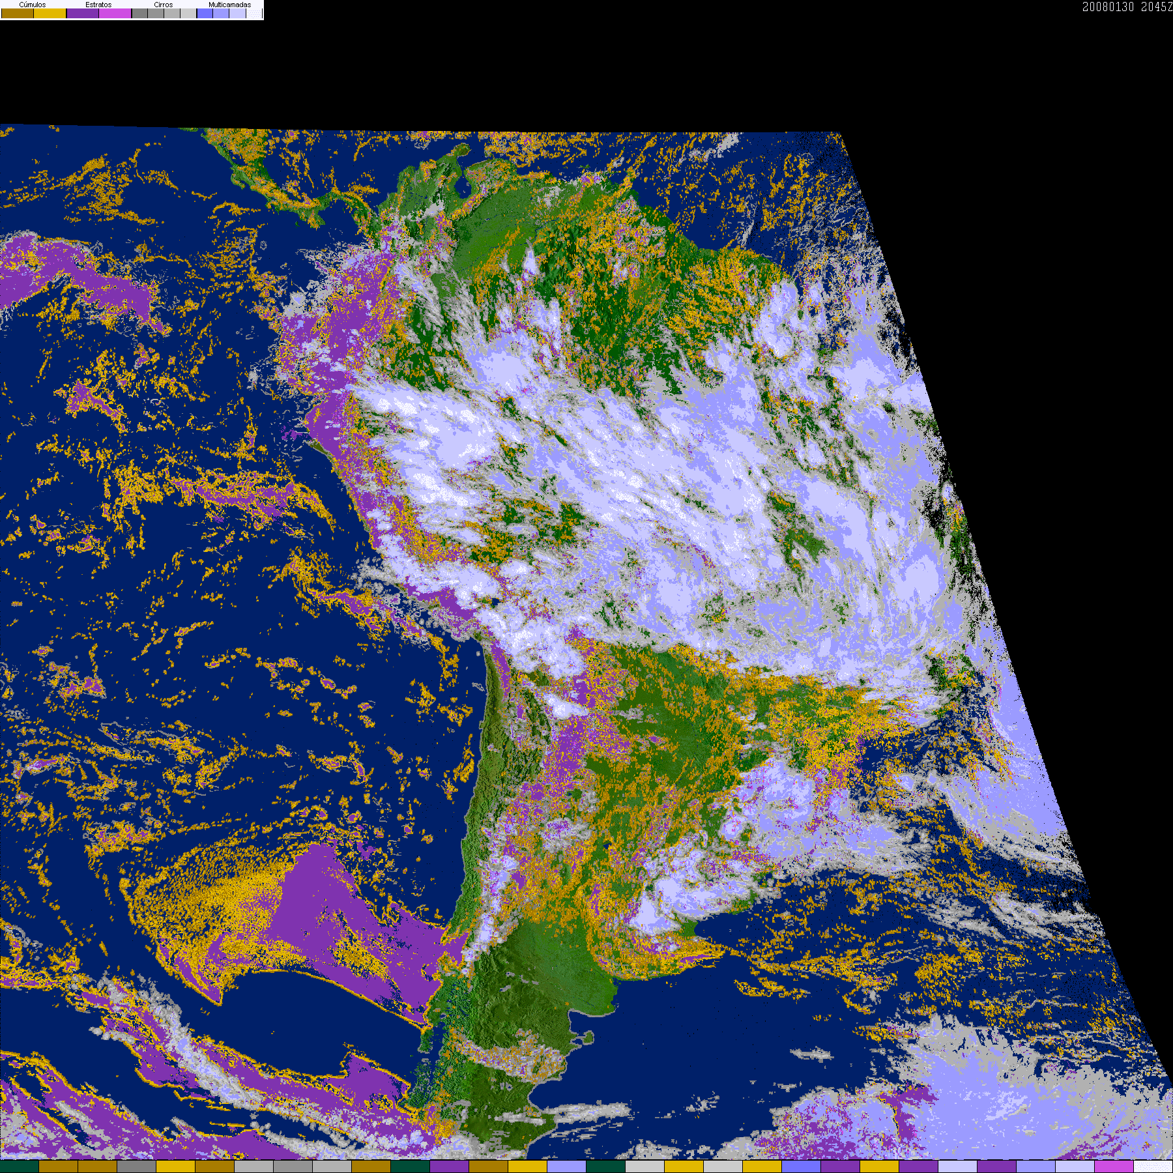Click the bright magenta cell in bottom color strip
The width and height of the screenshot is (1173, 1173).
click(x=1114, y=1166)
